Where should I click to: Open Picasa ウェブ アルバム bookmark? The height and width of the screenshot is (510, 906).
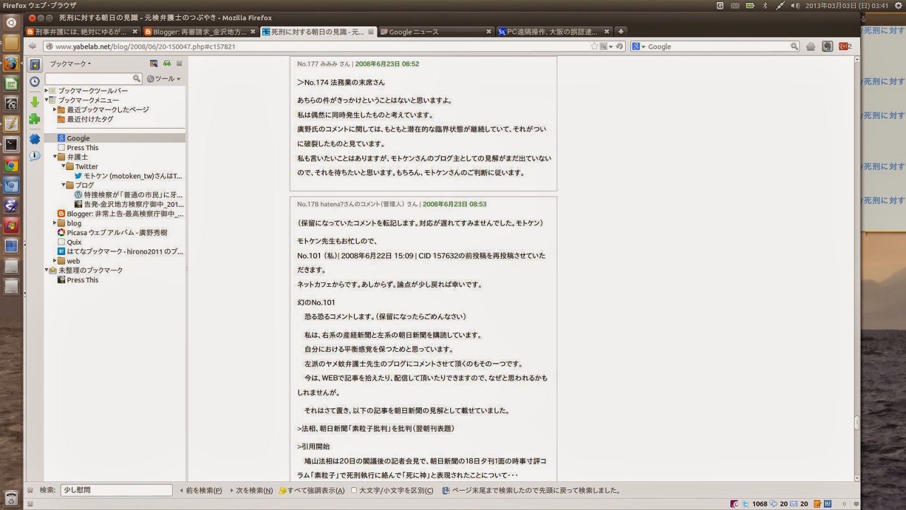[x=113, y=232]
